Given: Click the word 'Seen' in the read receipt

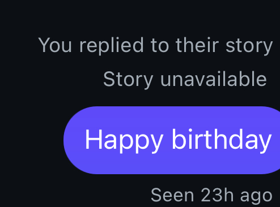Looking at the screenshot, I should [x=172, y=195].
